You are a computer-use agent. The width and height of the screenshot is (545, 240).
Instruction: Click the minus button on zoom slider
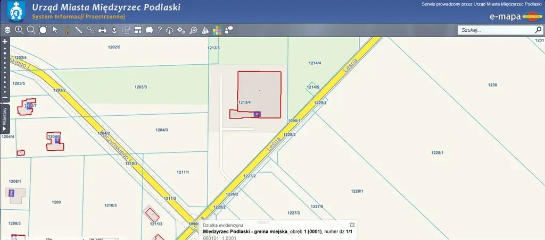pyautogui.click(x=5, y=98)
